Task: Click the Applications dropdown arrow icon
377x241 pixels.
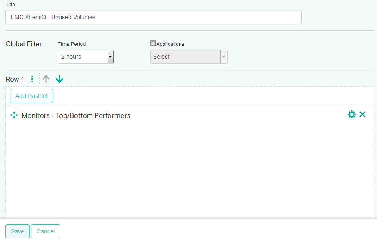Action: click(223, 57)
